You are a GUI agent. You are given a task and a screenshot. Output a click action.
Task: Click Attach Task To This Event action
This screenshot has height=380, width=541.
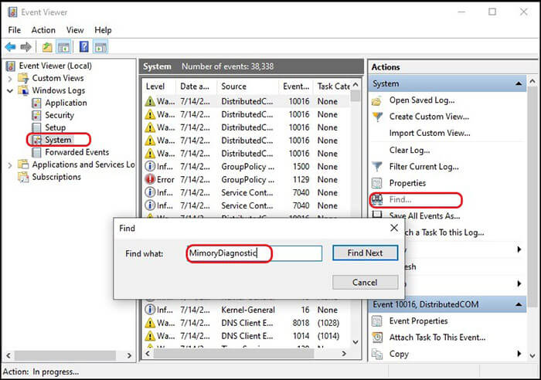tap(437, 338)
